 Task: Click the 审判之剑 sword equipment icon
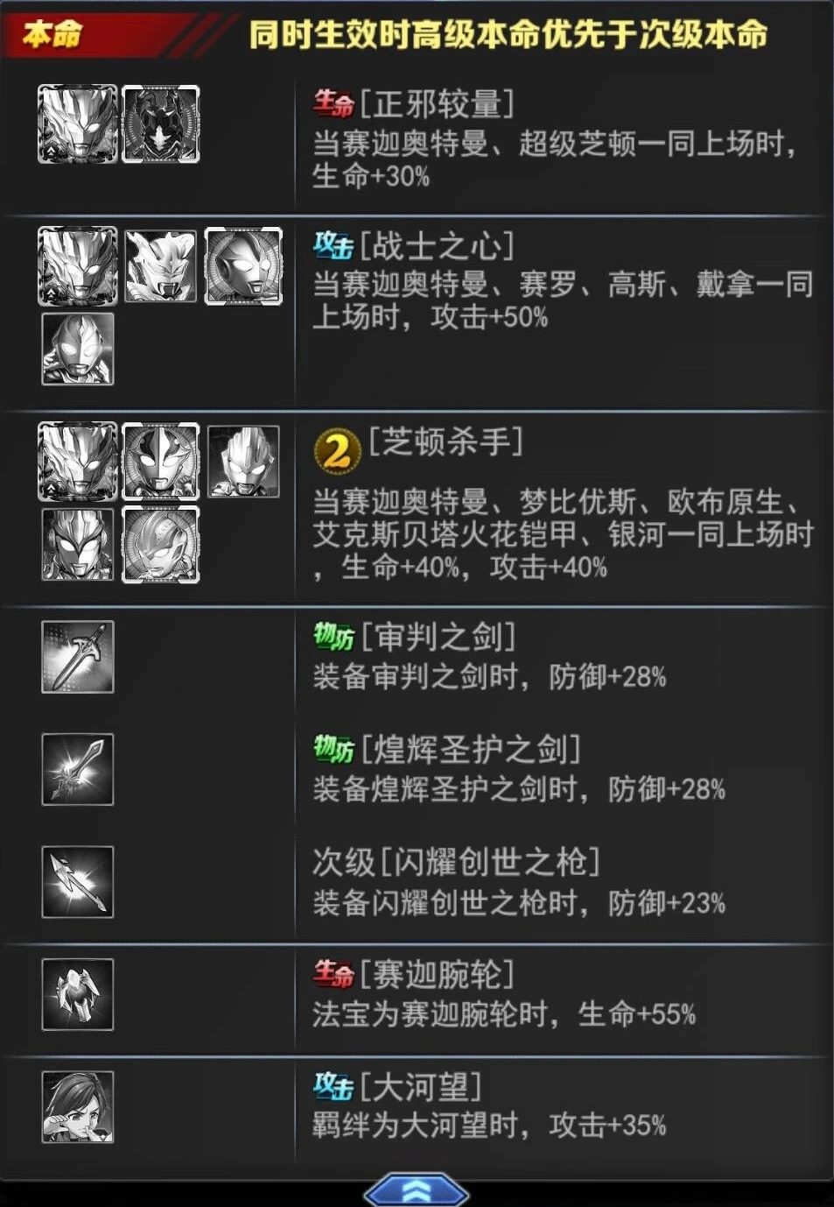click(x=78, y=657)
